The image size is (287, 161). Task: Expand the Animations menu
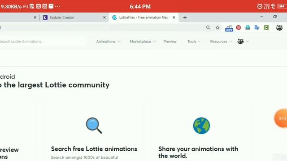[108, 42]
